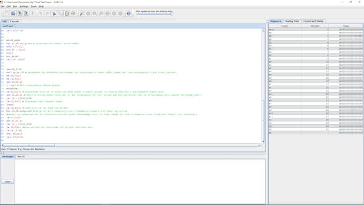
Task: Click the Run program toolbar icon
Action: [88, 13]
